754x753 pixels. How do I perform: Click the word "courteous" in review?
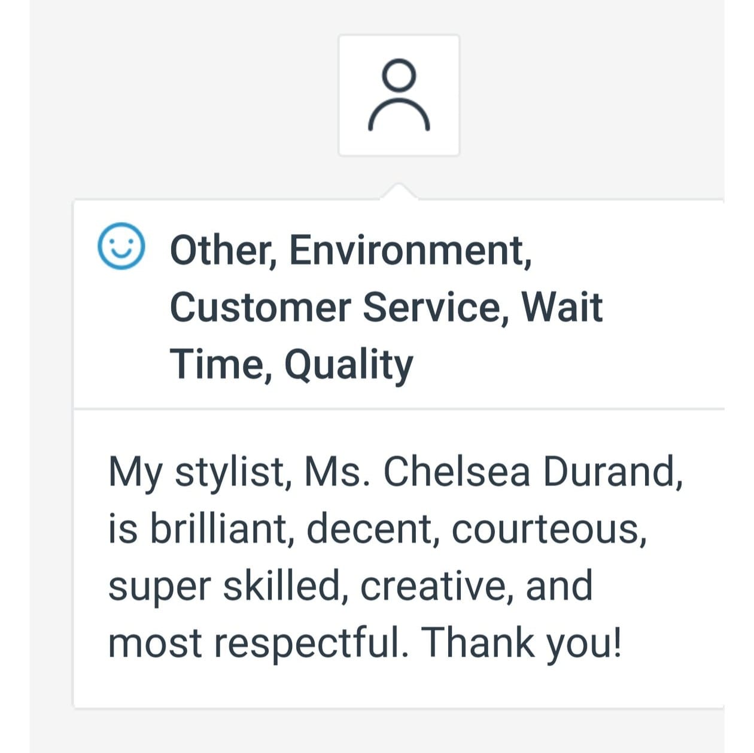[x=548, y=530]
